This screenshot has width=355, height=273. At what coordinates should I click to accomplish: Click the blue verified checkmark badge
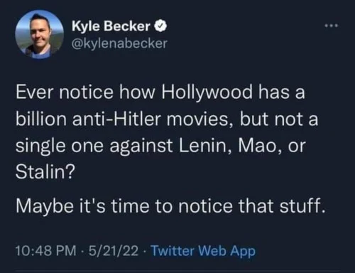coord(160,26)
